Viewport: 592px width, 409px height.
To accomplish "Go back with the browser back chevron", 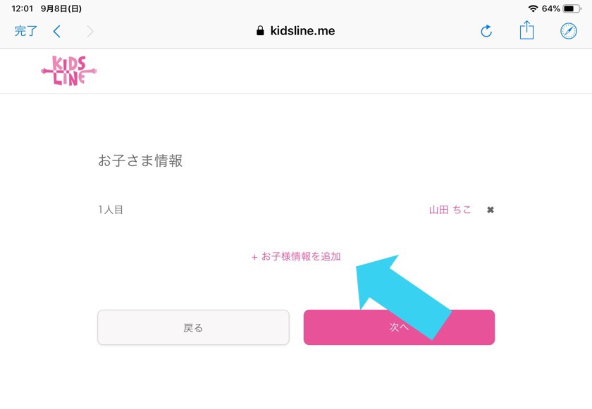I will pyautogui.click(x=57, y=31).
